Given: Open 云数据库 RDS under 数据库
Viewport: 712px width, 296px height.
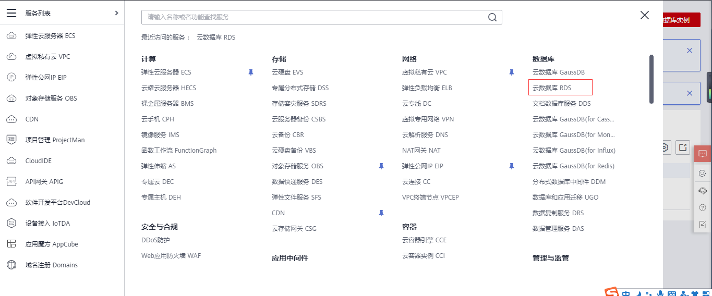Looking at the screenshot, I should pos(552,88).
